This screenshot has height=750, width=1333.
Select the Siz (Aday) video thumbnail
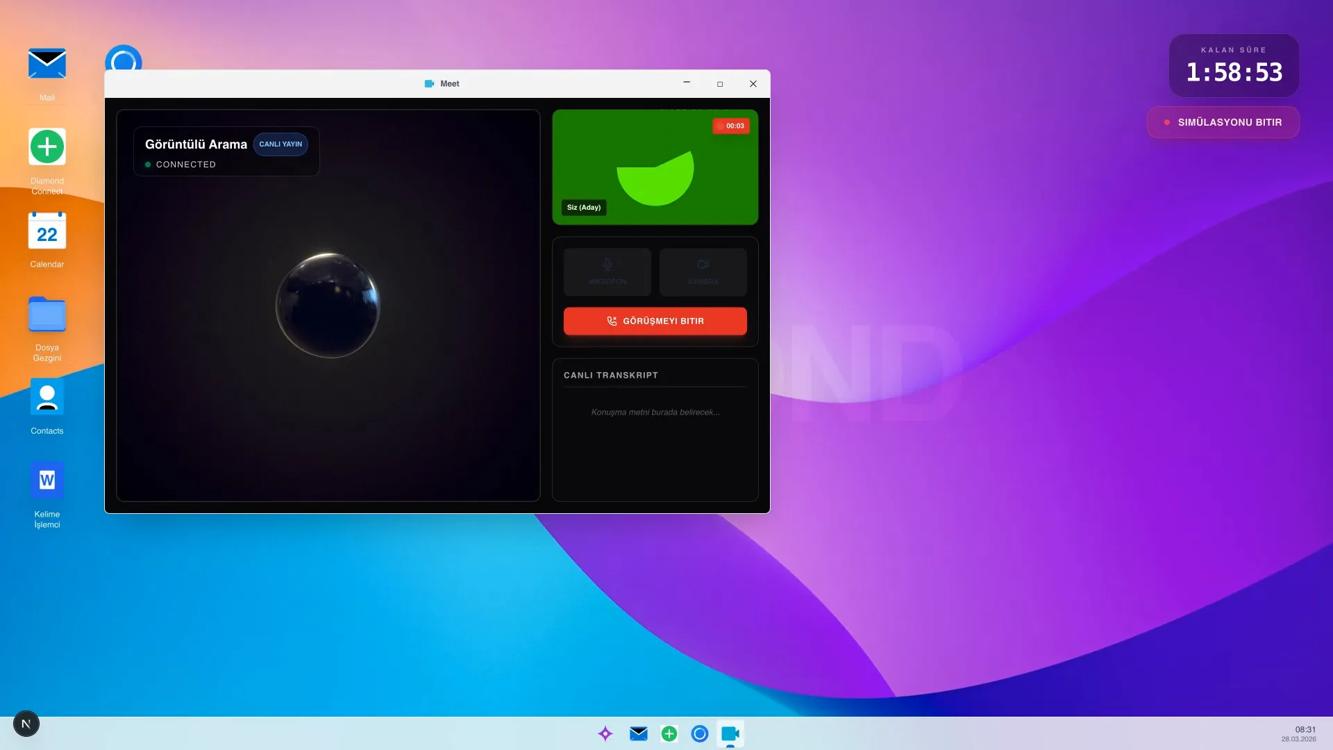(655, 167)
